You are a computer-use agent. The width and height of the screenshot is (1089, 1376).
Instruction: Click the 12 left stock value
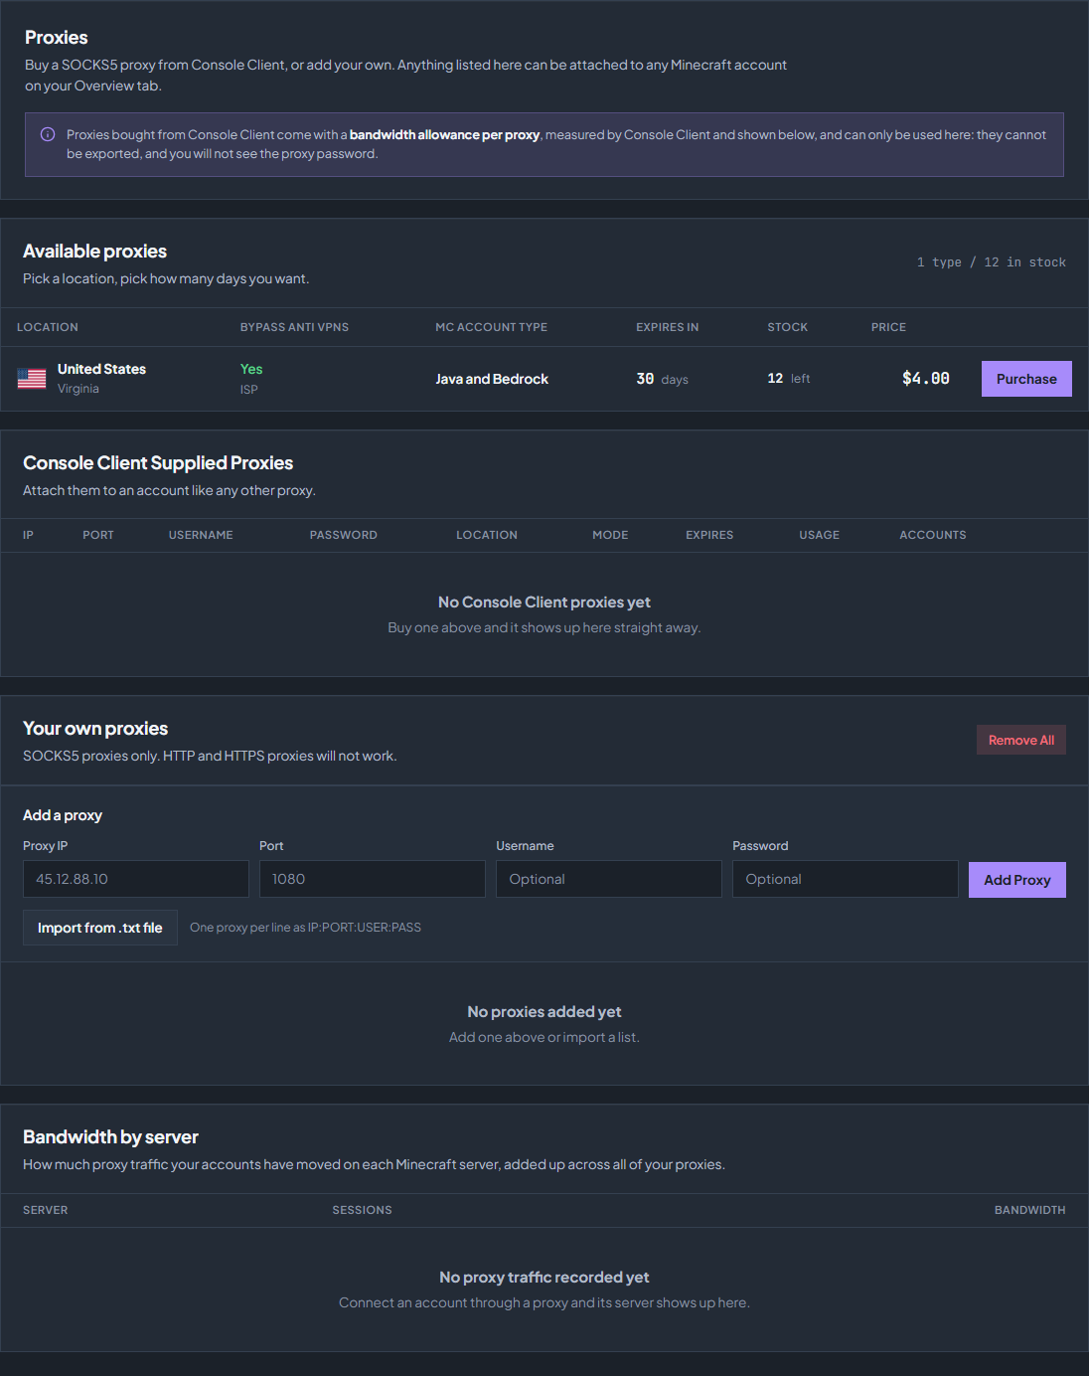[x=789, y=379]
